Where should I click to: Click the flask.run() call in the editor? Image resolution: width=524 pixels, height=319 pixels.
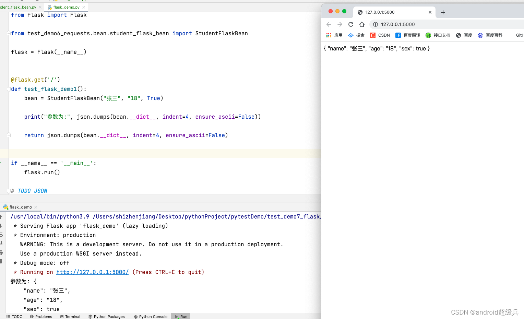(x=42, y=172)
